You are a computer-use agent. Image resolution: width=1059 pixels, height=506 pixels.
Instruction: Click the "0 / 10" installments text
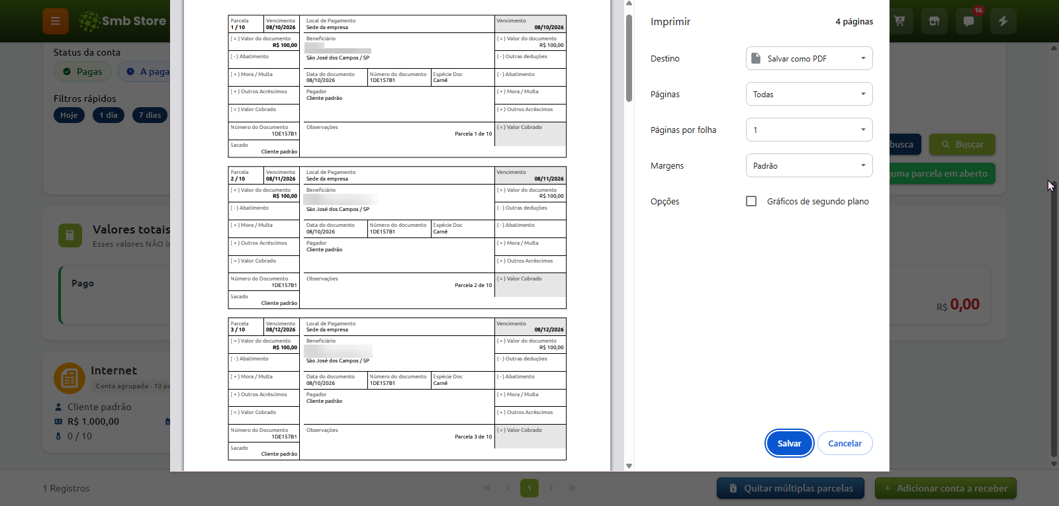click(x=79, y=436)
